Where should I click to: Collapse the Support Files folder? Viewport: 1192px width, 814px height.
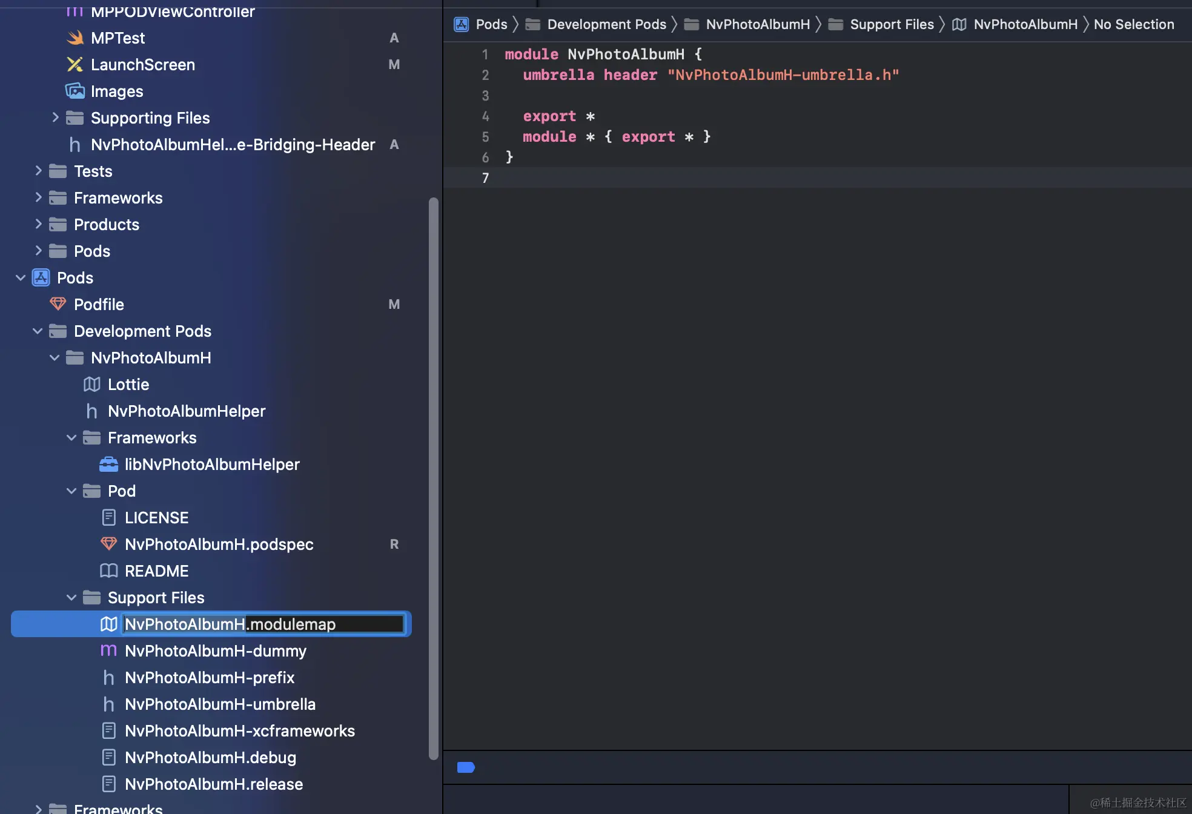71,598
